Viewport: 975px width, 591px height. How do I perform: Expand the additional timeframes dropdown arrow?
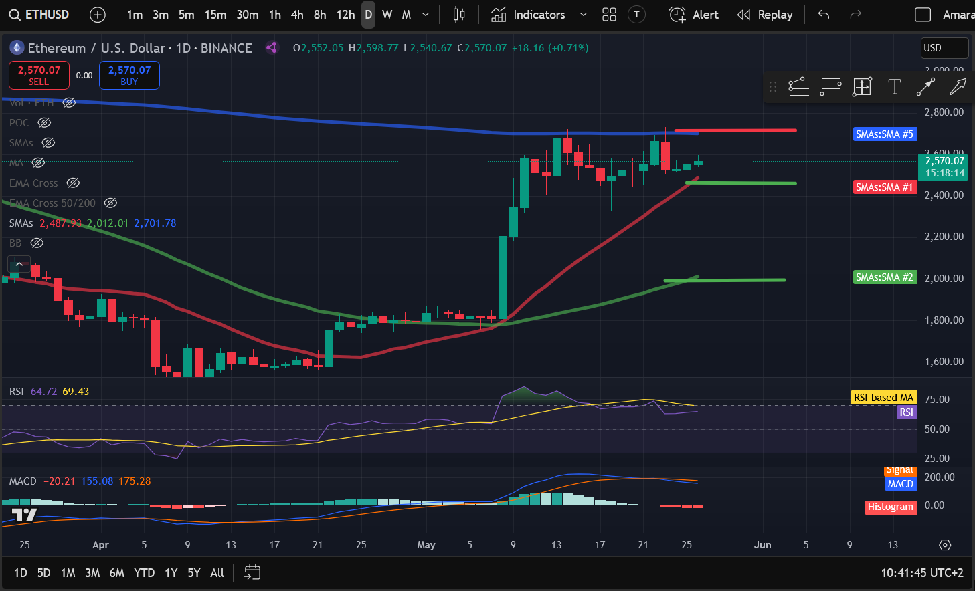point(426,15)
